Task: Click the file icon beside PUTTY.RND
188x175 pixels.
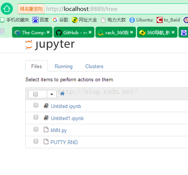Action: click(46, 142)
